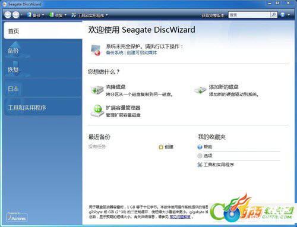
Task: Click the blue help question icon
Action: coord(283,15)
